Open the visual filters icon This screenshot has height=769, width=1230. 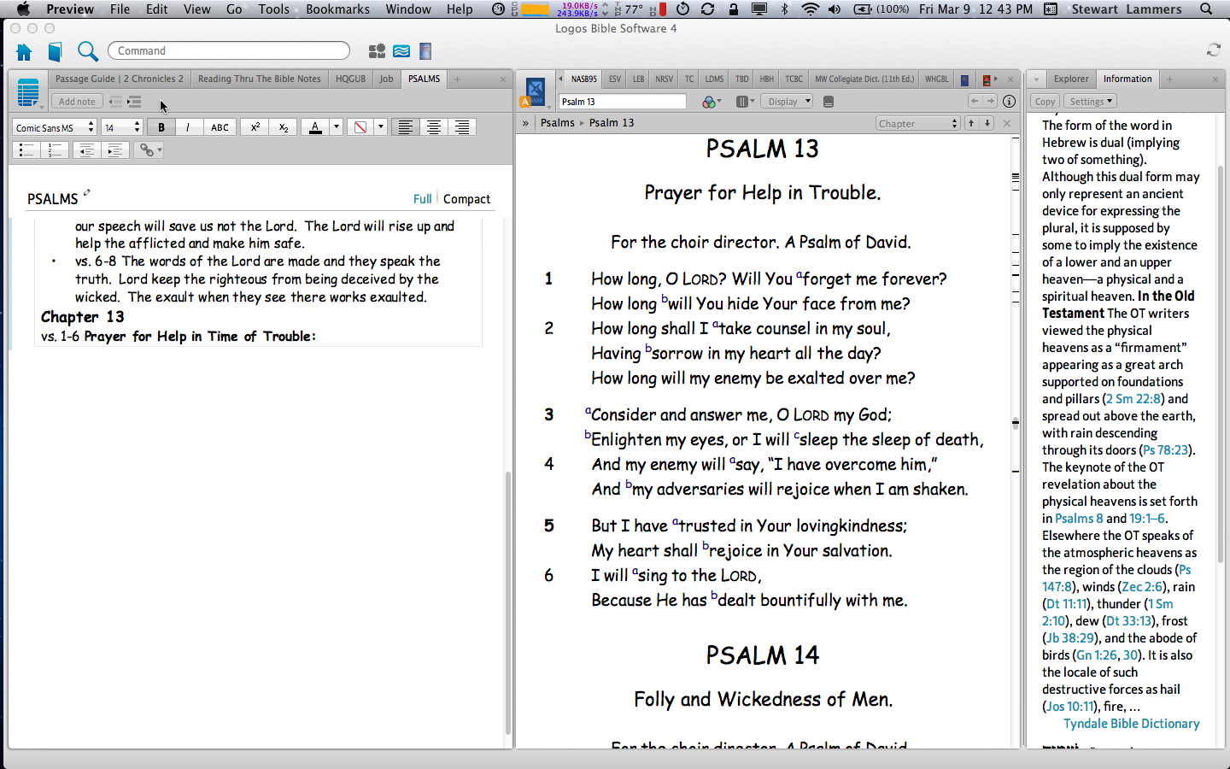coord(711,102)
